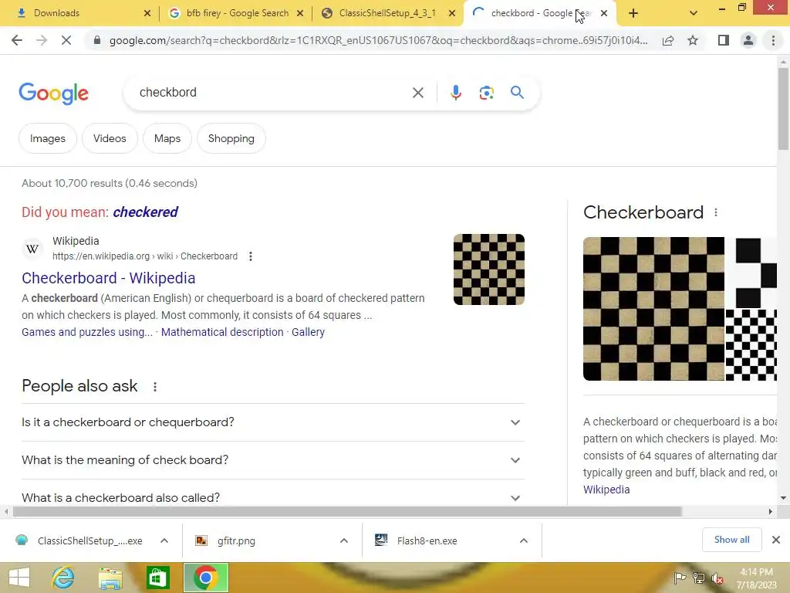Close the downloads bar

coord(776,540)
